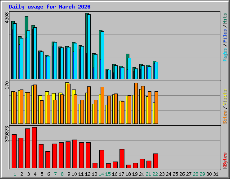
Task: Click the 'KBytes' legend label
Action: coord(225,161)
